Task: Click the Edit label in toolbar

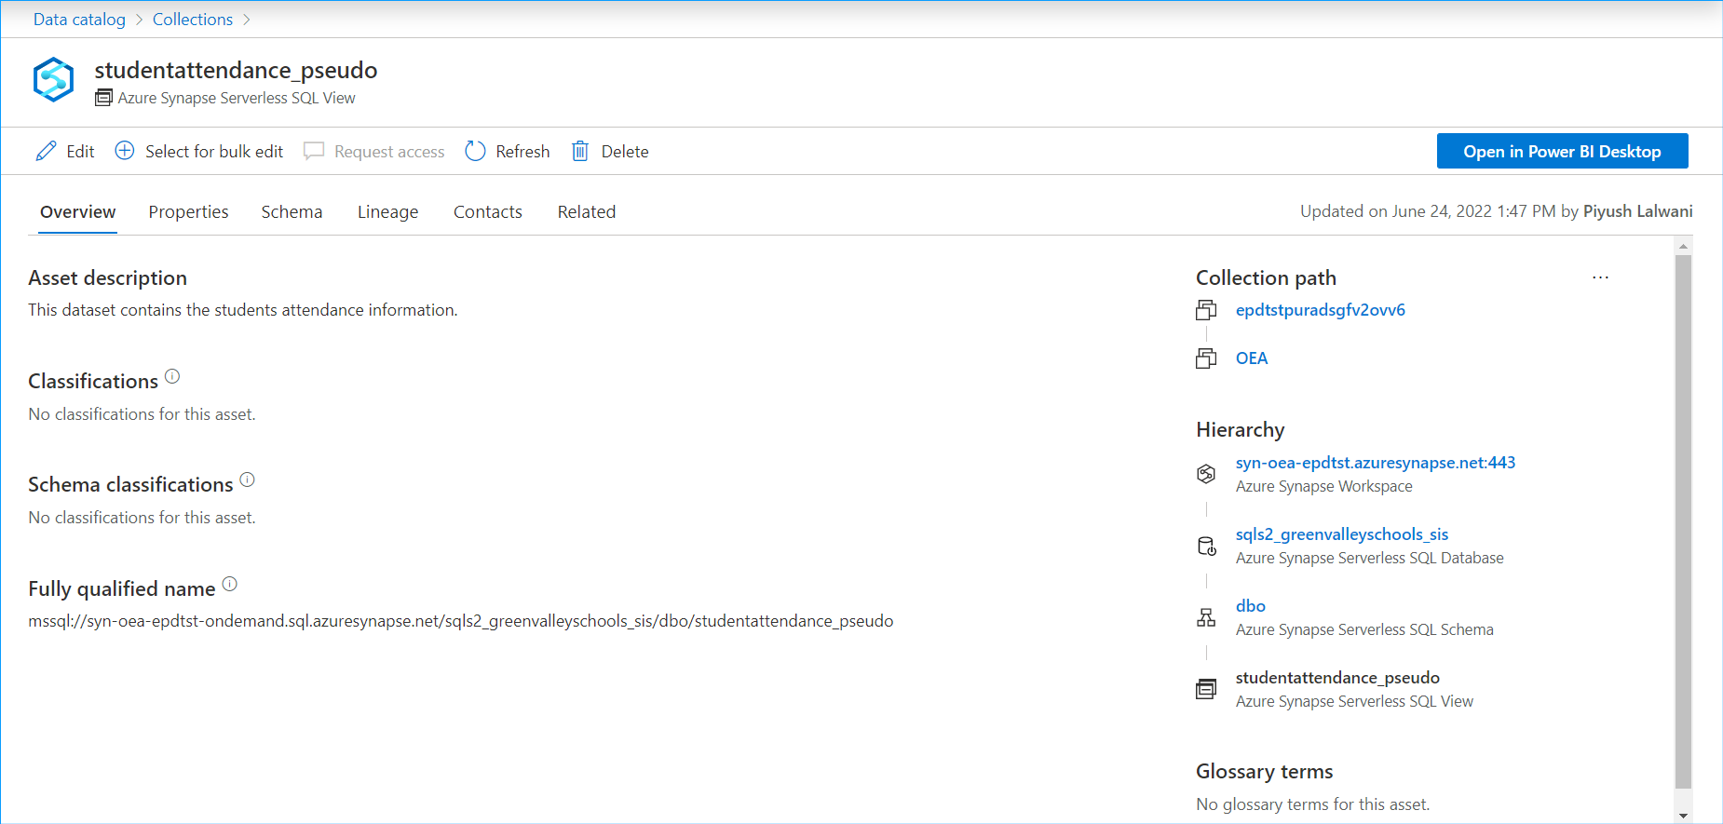Action: click(x=80, y=151)
